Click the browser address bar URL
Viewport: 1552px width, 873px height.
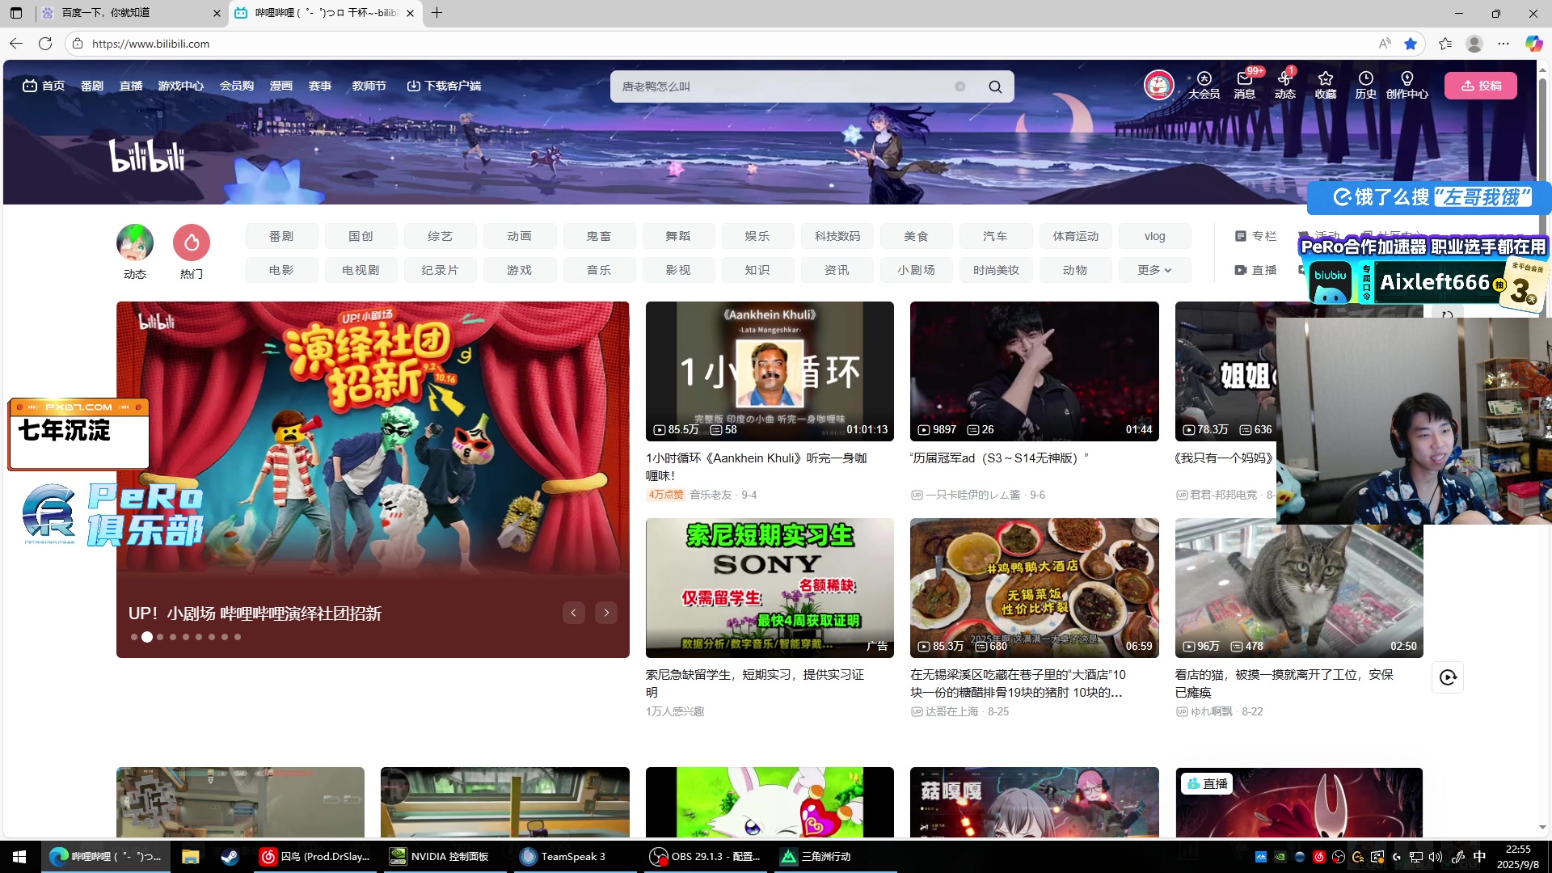coord(151,44)
